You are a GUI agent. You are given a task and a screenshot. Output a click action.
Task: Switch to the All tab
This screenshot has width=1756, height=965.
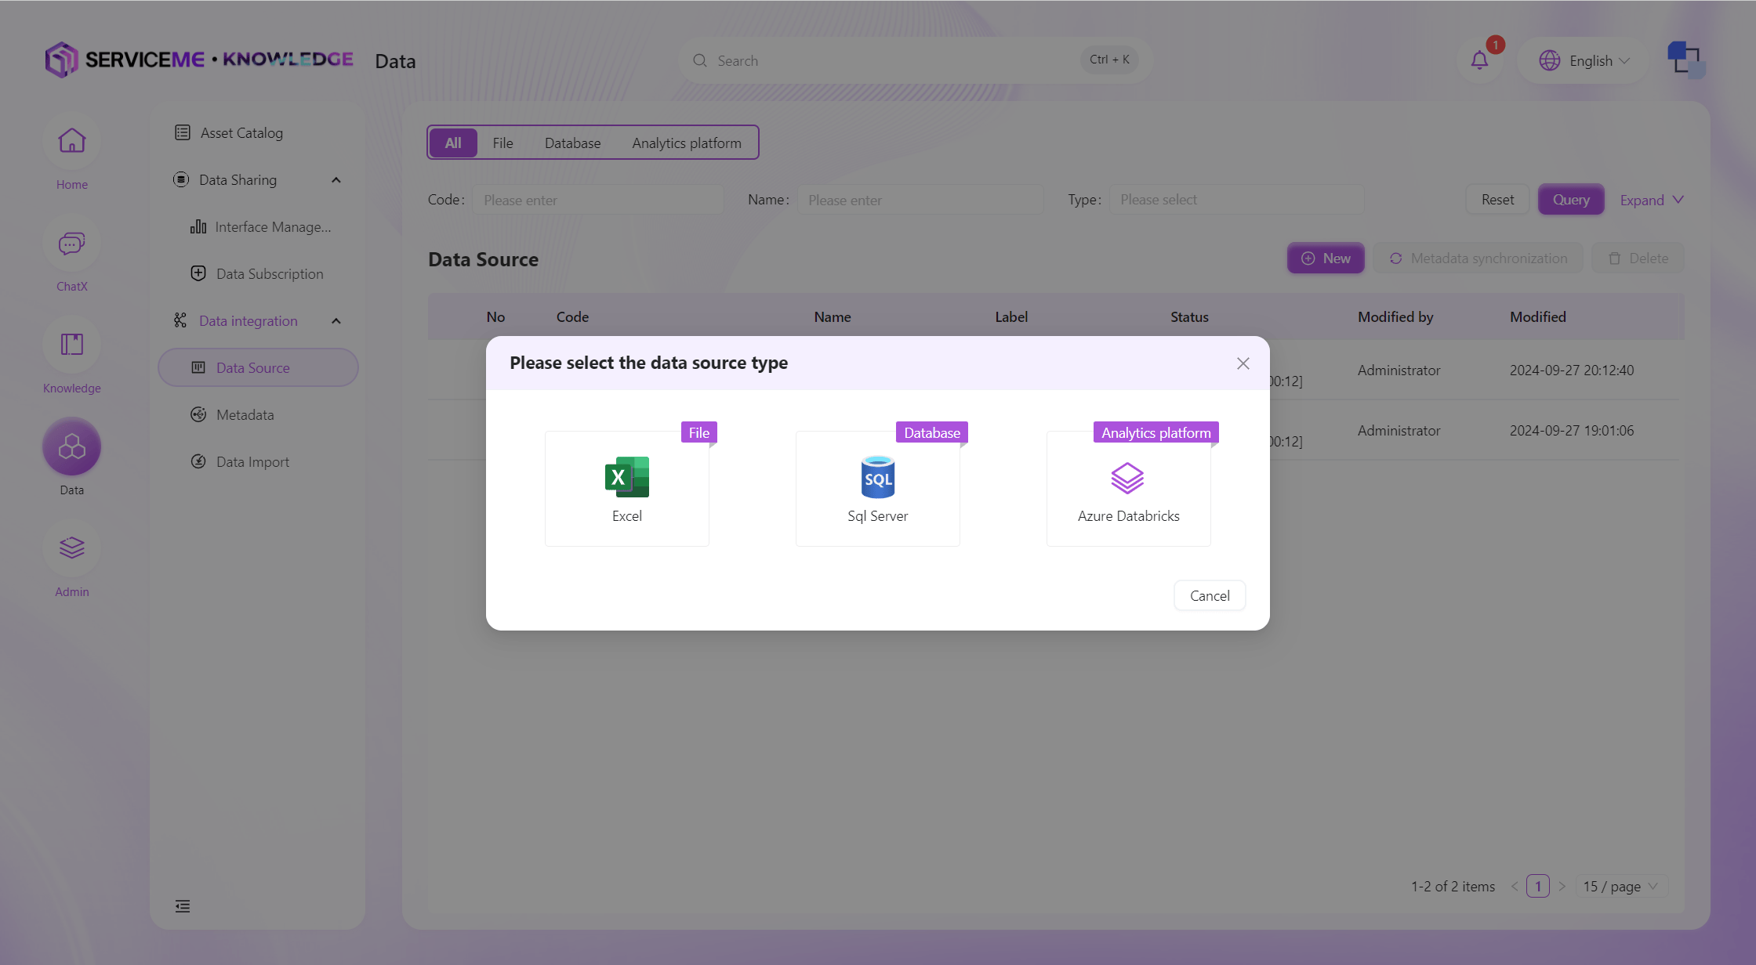click(x=453, y=143)
